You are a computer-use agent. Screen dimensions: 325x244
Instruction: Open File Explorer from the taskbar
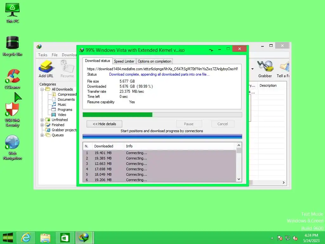pyautogui.click(x=45, y=238)
